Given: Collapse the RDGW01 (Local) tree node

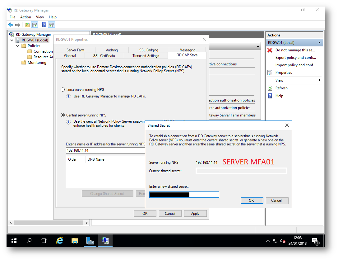Looking at the screenshot, I should point(12,40).
